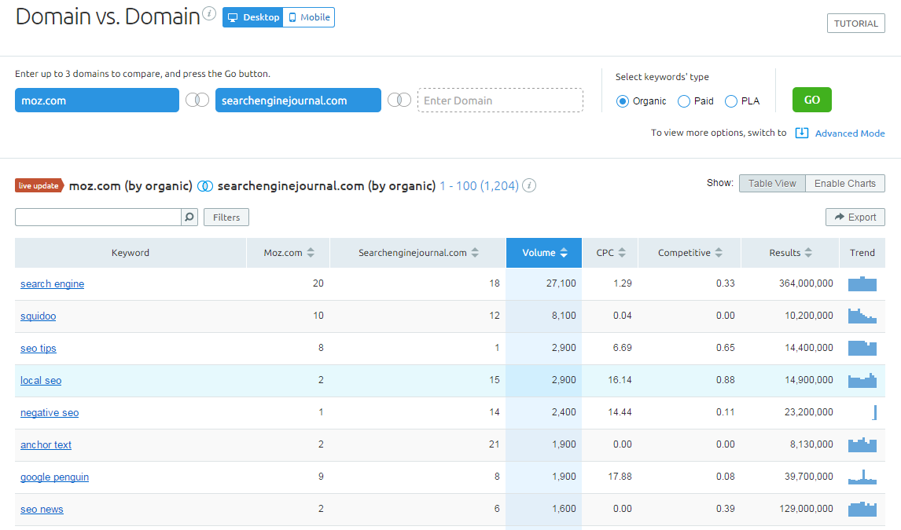
Task: Select the Organic keyword type
Action: pos(623,101)
